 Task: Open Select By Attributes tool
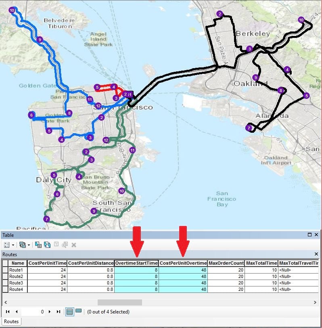pos(38,245)
